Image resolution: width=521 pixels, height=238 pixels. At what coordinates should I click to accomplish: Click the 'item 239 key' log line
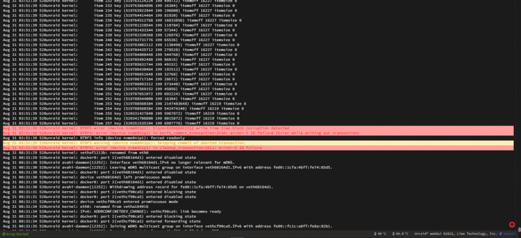coord(120,35)
